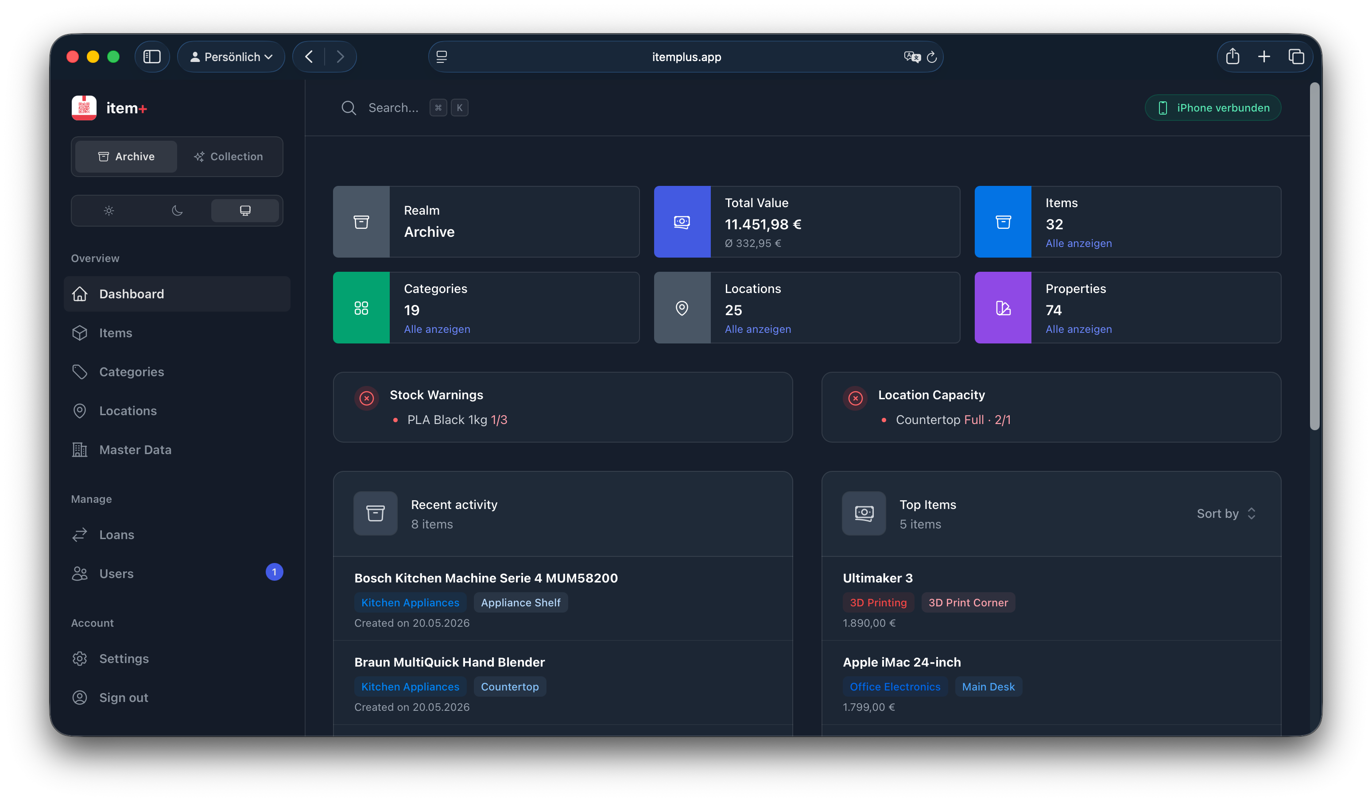Click the itemplus.app address bar
Viewport: 1372px width, 802px height.
click(x=686, y=57)
